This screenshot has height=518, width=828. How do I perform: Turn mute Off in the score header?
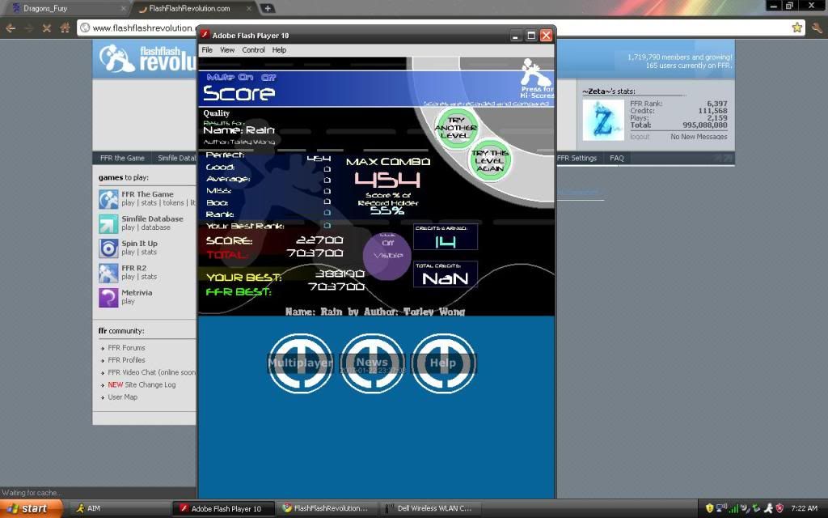click(268, 78)
